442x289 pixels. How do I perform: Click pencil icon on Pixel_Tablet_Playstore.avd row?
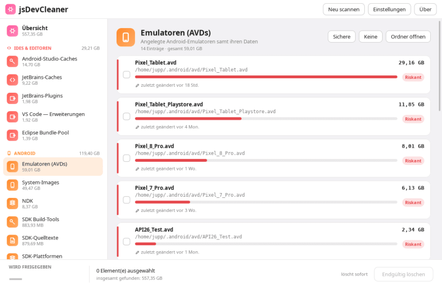(137, 127)
